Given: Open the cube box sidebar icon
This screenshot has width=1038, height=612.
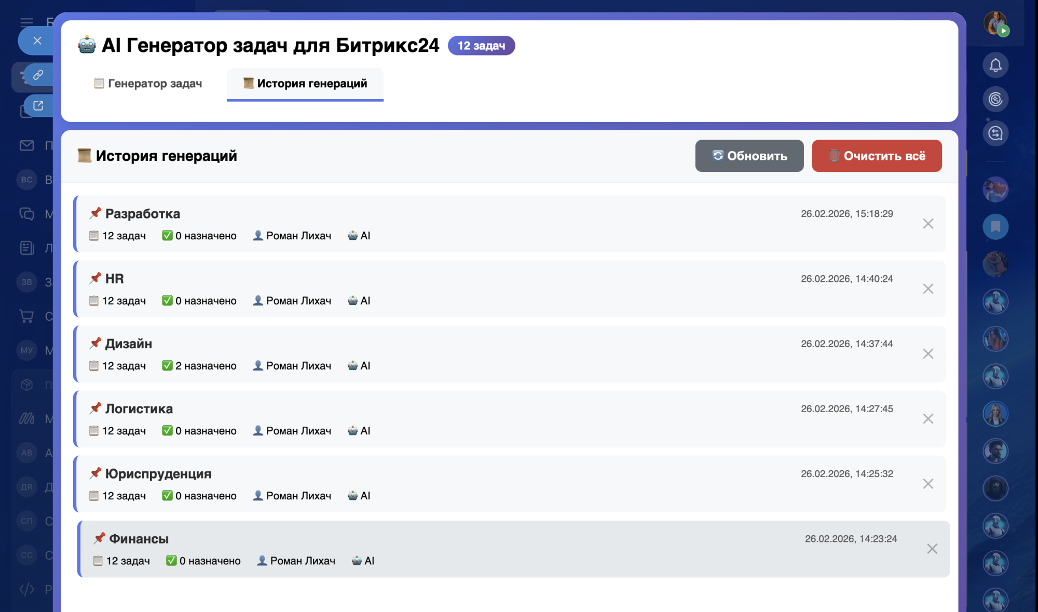Looking at the screenshot, I should tap(27, 385).
